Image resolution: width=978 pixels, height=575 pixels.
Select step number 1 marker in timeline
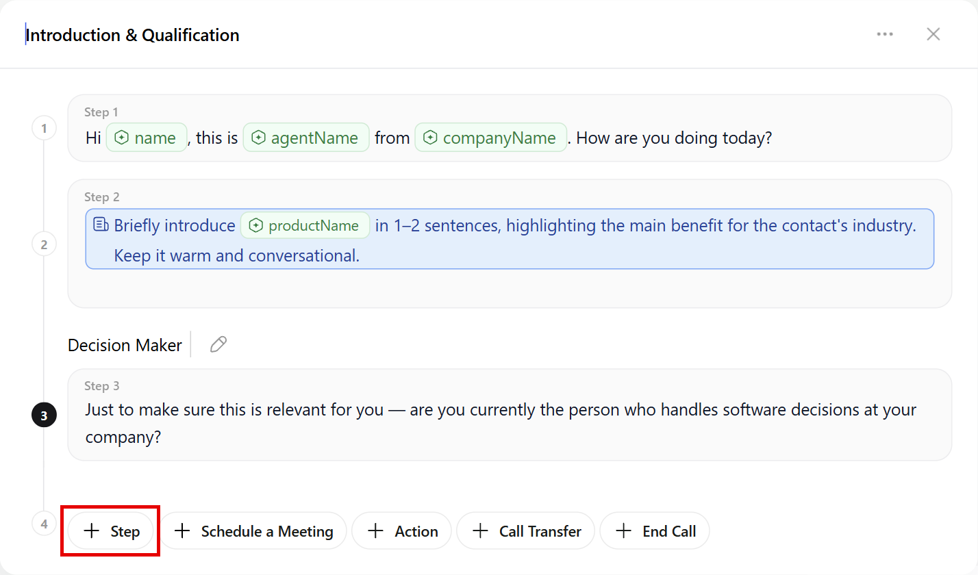click(x=45, y=128)
